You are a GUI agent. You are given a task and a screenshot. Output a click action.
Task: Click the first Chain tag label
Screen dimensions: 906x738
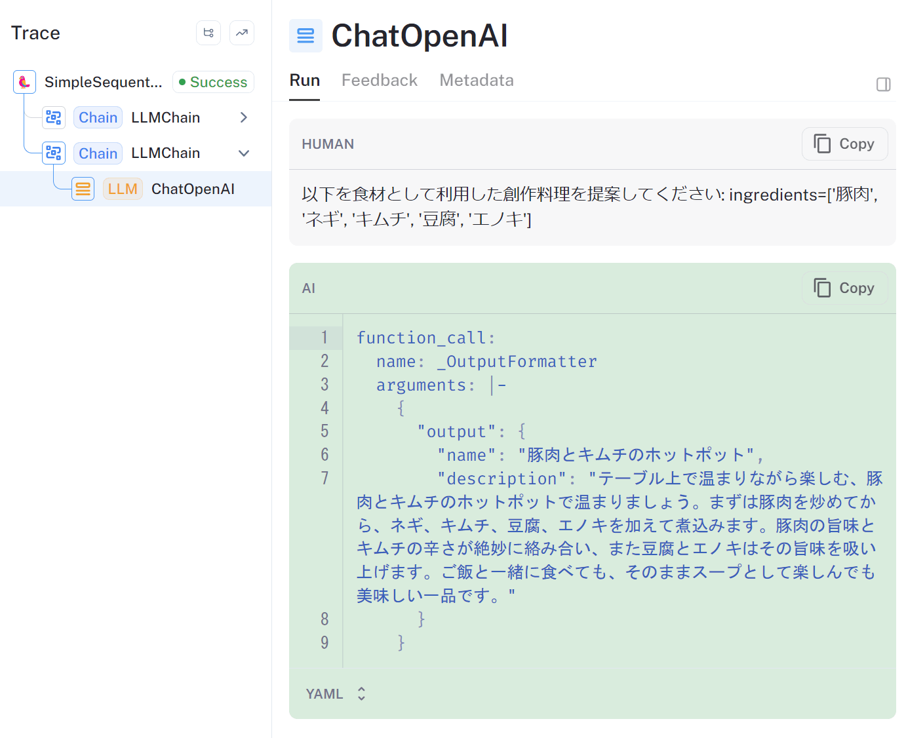(x=98, y=117)
